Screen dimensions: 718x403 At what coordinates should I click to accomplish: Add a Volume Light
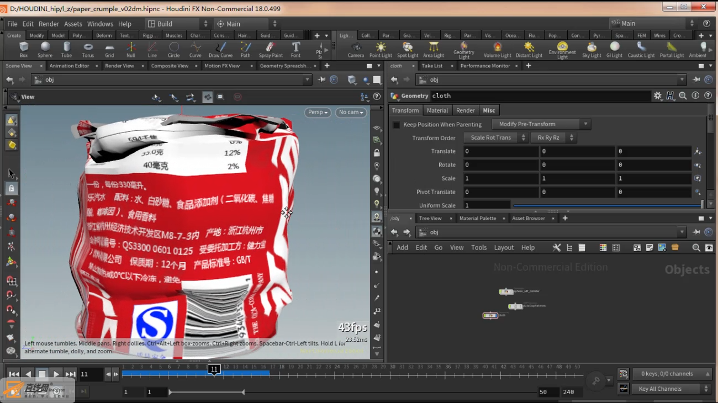click(498, 50)
